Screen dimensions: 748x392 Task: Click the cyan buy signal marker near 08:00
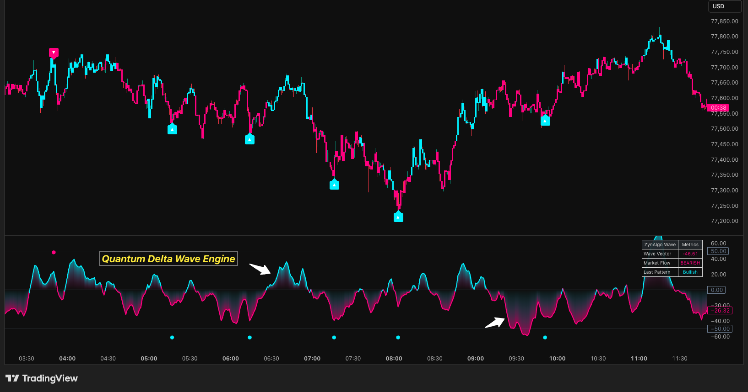398,217
